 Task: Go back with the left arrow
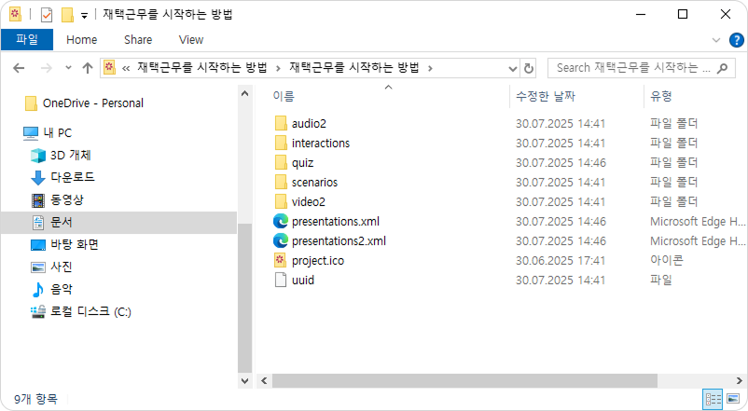pyautogui.click(x=19, y=68)
